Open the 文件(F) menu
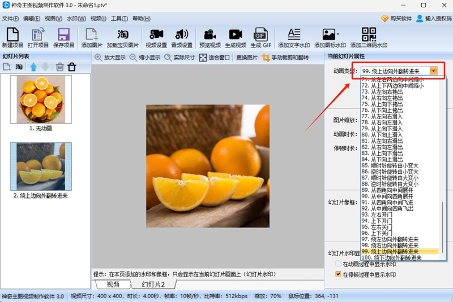The image size is (453, 302). [10, 19]
